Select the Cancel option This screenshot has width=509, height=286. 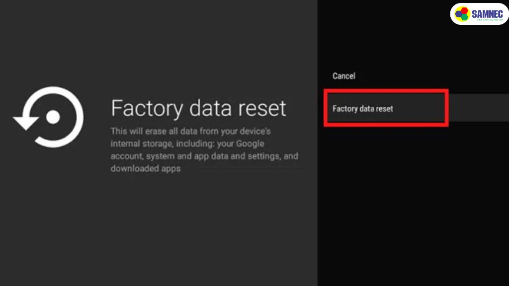coord(344,76)
